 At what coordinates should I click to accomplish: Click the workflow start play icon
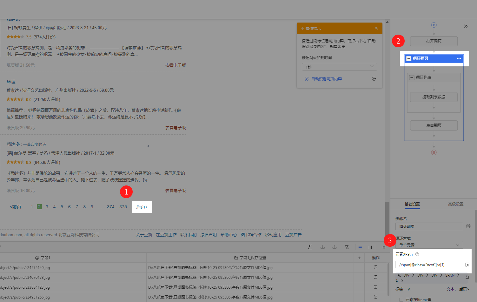pyautogui.click(x=434, y=25)
